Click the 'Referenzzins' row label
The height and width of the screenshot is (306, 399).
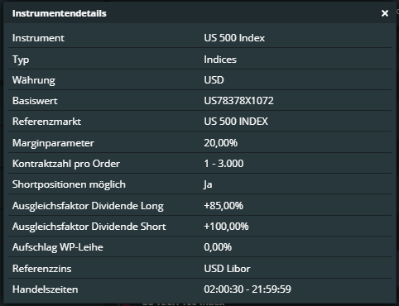pos(42,269)
